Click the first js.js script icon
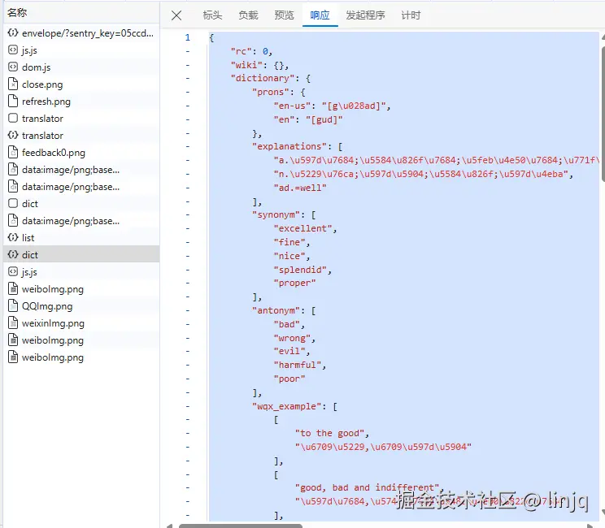The image size is (605, 528). 13,50
